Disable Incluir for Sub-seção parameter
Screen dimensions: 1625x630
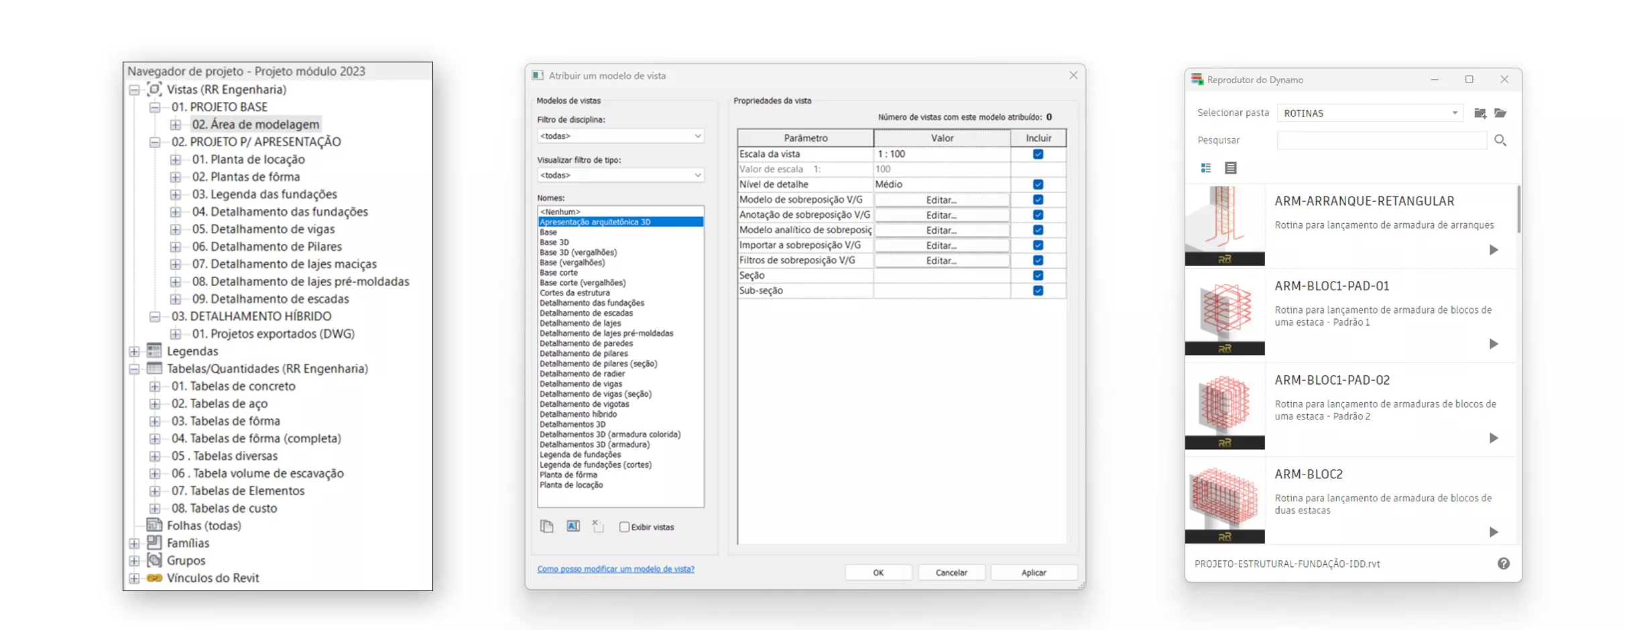point(1038,291)
